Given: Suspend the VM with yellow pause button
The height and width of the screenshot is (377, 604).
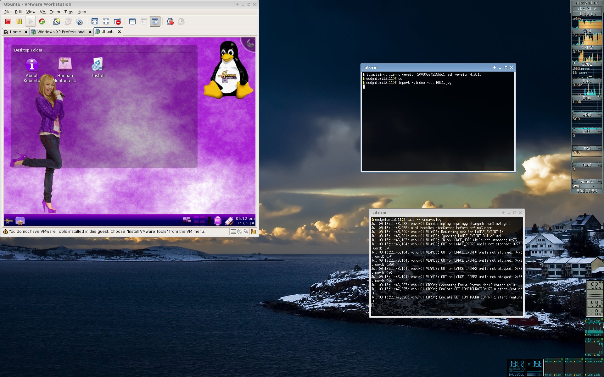Looking at the screenshot, I should (19, 21).
